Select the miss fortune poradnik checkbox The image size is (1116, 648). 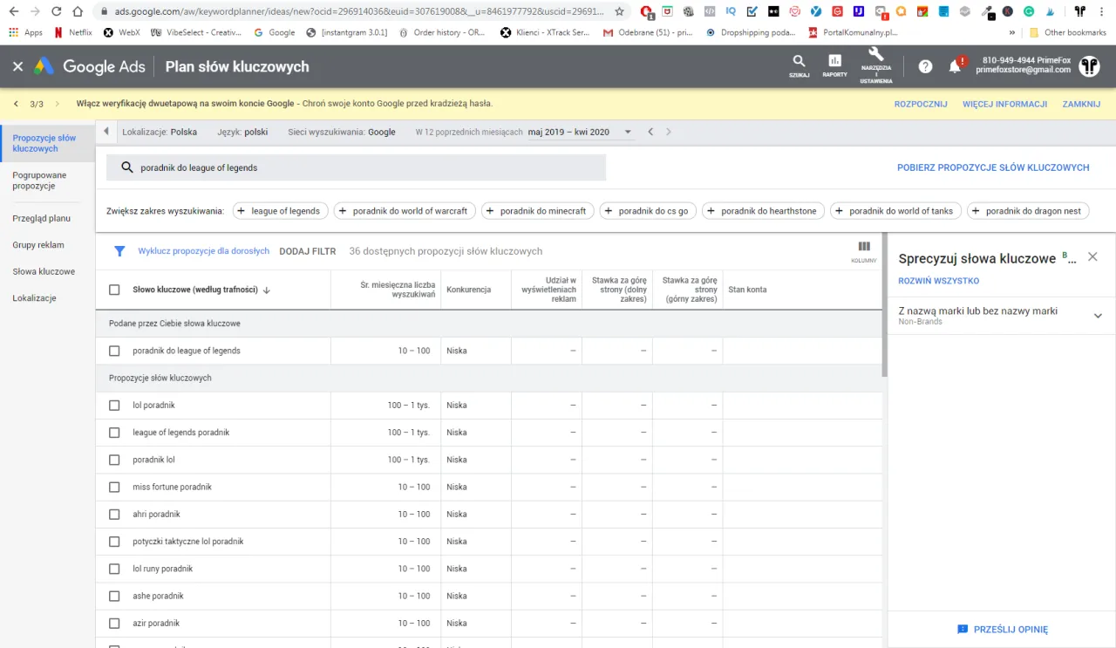tap(114, 488)
